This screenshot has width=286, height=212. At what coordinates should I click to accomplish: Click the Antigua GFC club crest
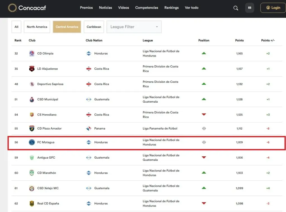[x=32, y=158]
